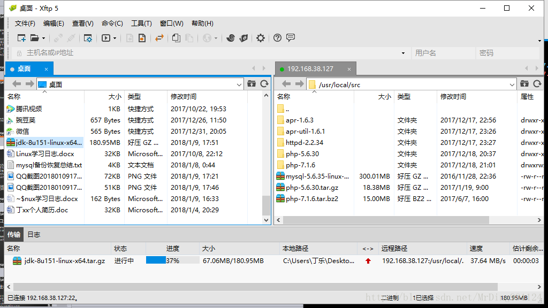
Task: Click new folder icon in remote pane
Action: pos(524,84)
